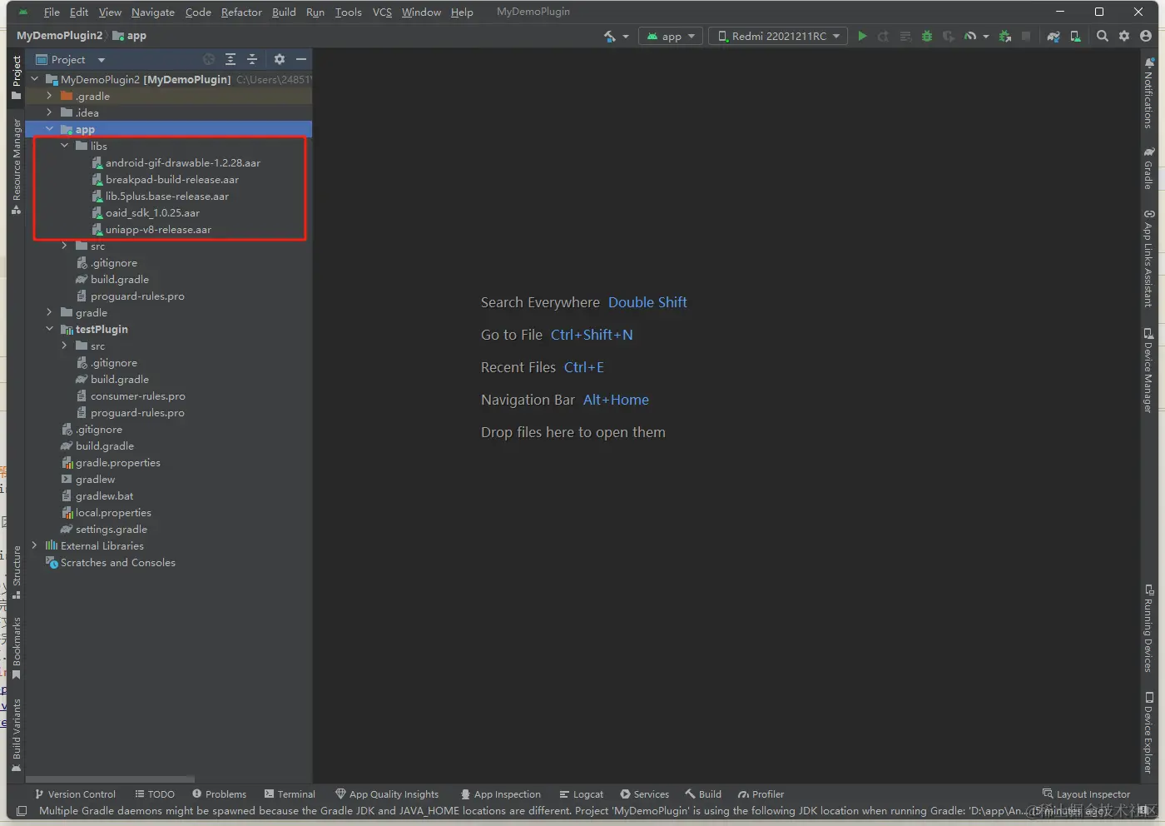Screen dimensions: 1165x826
Task: Open the dropdown arrow beside the Profile icon
Action: [986, 37]
